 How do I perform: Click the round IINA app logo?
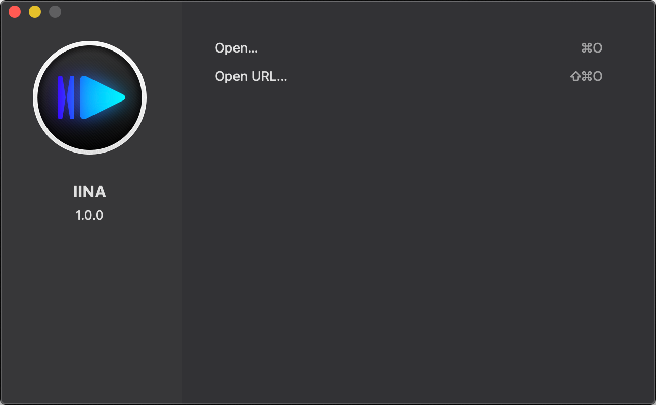coord(89,97)
